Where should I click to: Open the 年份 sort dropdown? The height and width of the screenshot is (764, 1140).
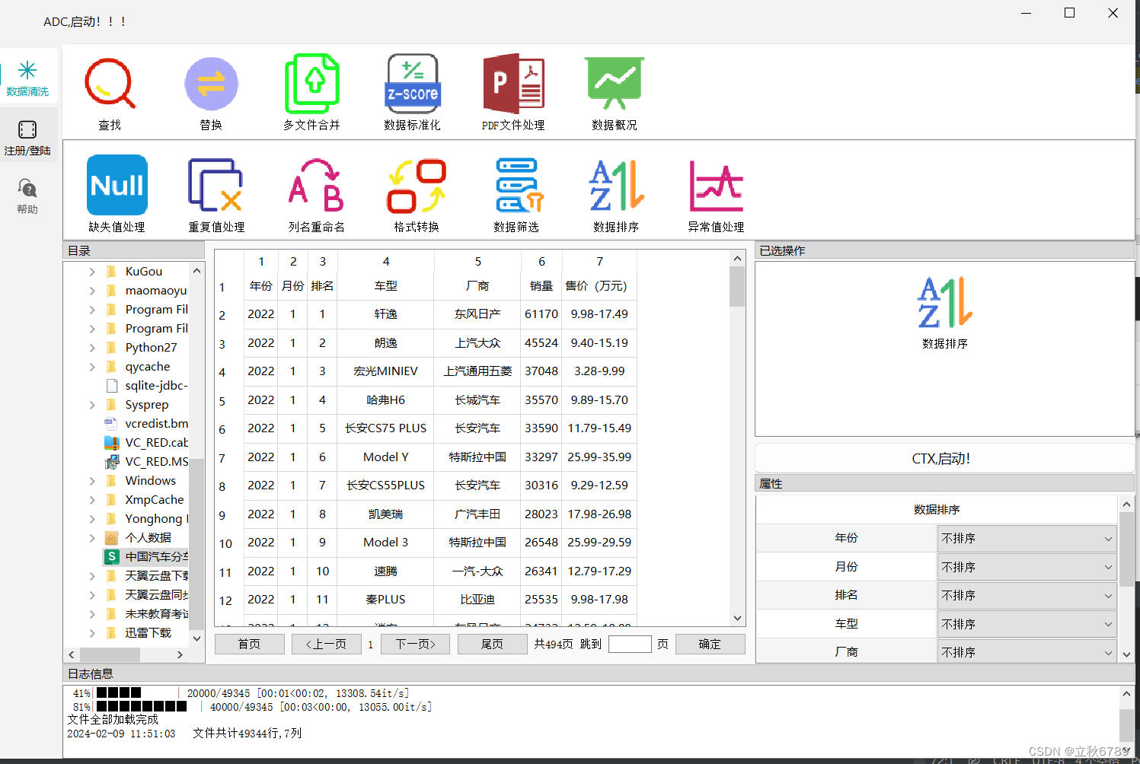(1027, 538)
